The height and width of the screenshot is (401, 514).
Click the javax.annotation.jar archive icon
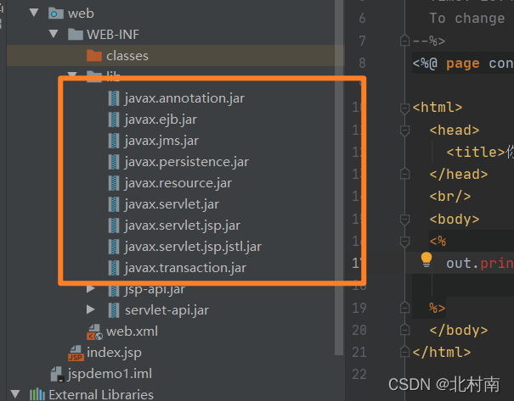[x=114, y=98]
